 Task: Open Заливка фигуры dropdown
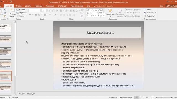click(133, 10)
